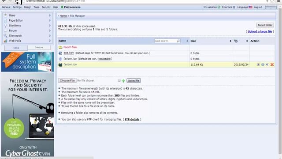The height and width of the screenshot is (159, 282).
Task: Click the Language flag icon
Action: 251,7
